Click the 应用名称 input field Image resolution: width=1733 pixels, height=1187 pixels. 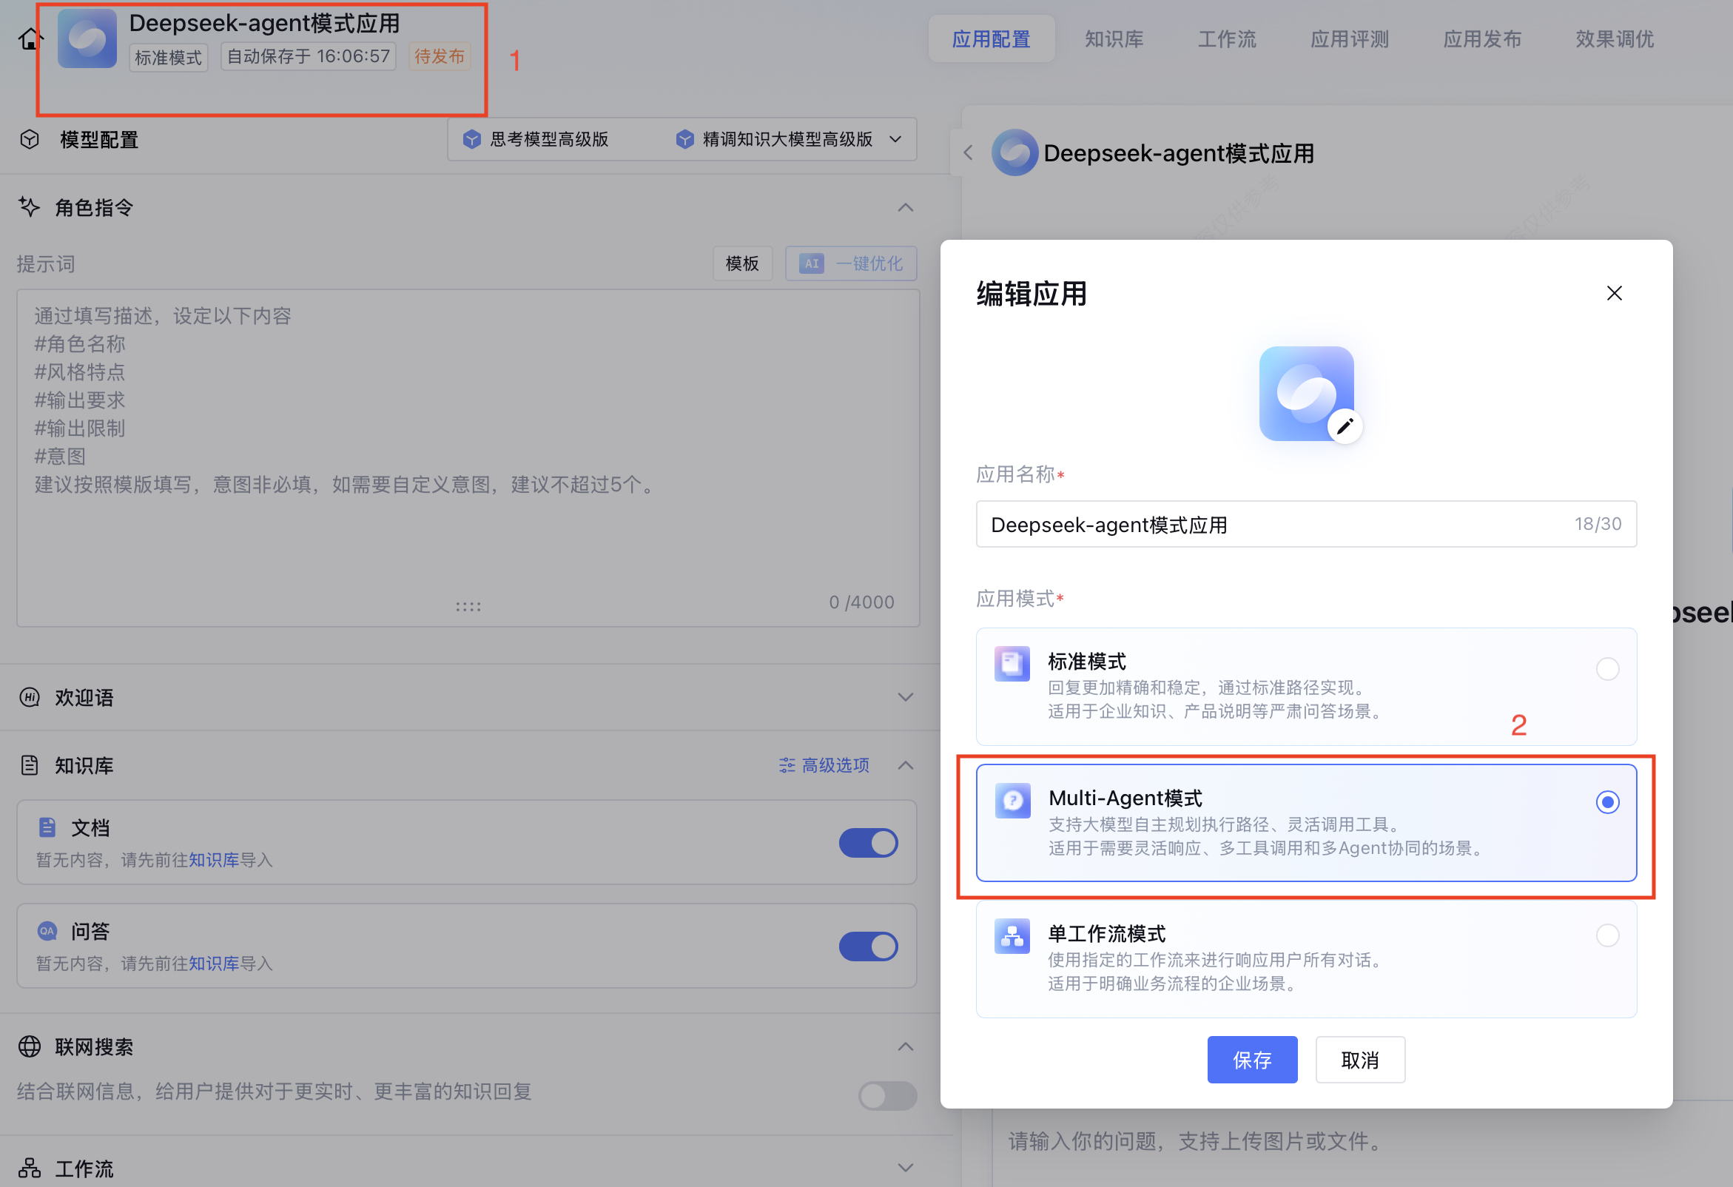point(1306,524)
